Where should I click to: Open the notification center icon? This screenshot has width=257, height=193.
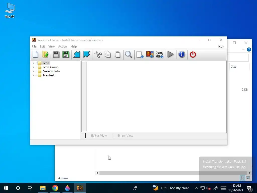point(249,188)
